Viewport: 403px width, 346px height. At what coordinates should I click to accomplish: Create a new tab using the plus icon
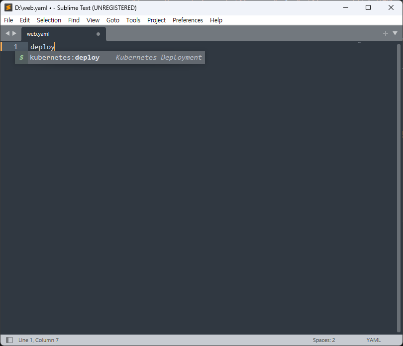pos(385,33)
